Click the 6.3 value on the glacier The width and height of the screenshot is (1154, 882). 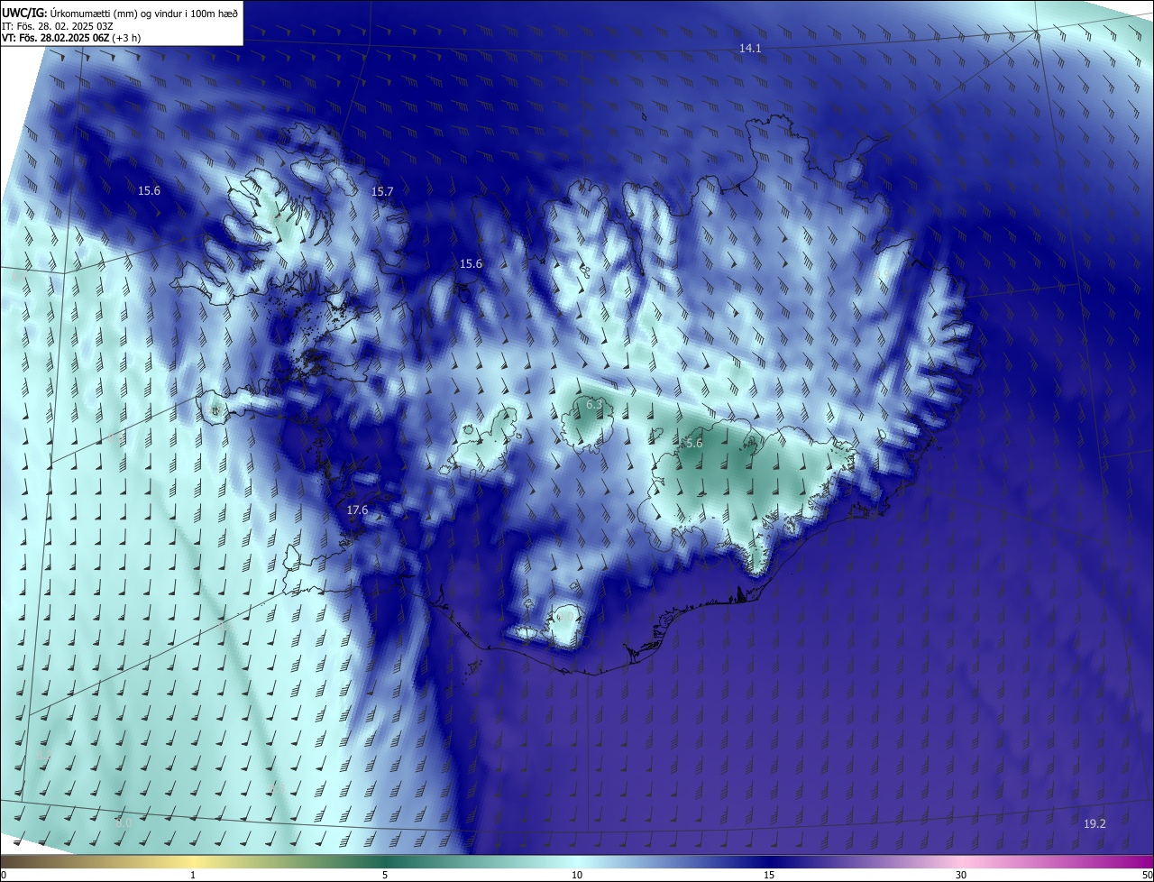click(x=594, y=405)
